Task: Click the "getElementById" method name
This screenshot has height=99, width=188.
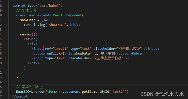Action: pyautogui.click(x=95, y=91)
